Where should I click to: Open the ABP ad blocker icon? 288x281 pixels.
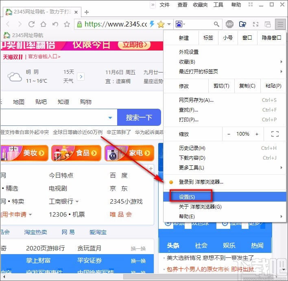pos(229,24)
